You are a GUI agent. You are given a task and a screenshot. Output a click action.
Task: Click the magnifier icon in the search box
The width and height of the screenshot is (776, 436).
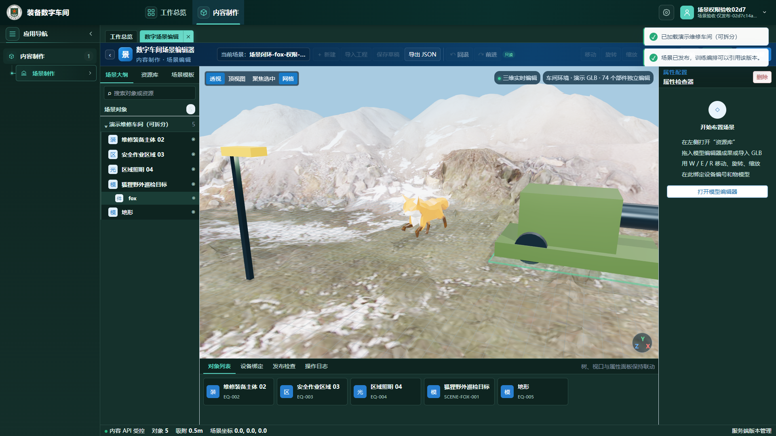click(x=109, y=93)
